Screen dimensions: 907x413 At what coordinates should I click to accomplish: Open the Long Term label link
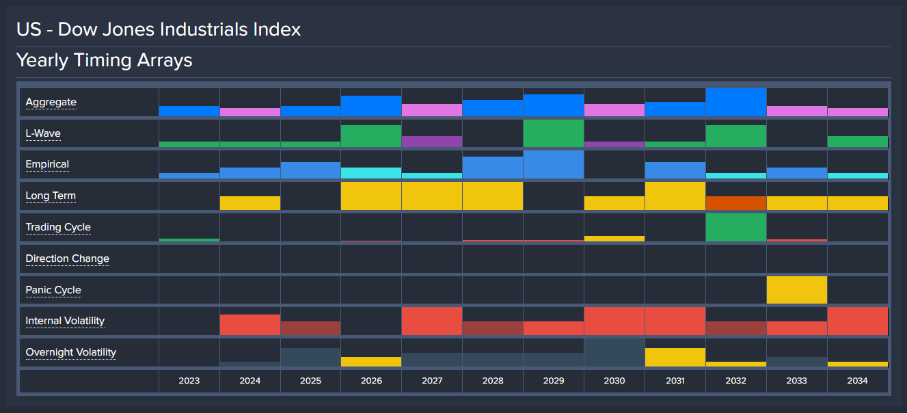coord(51,196)
